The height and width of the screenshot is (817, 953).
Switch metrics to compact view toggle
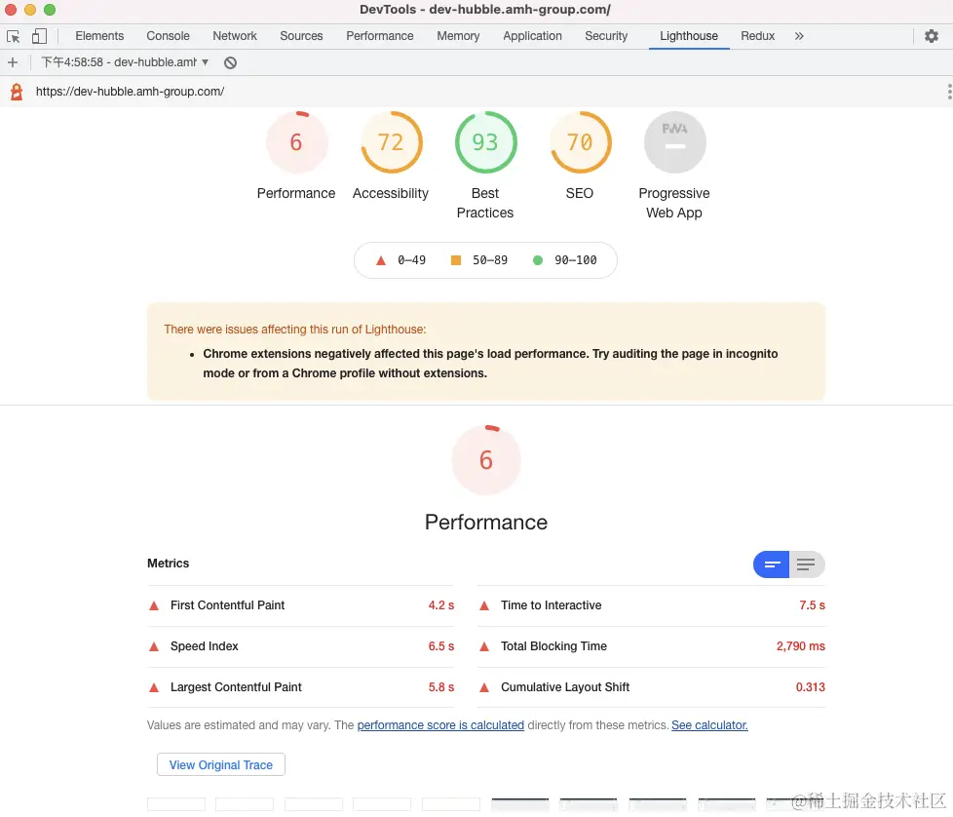pos(771,564)
